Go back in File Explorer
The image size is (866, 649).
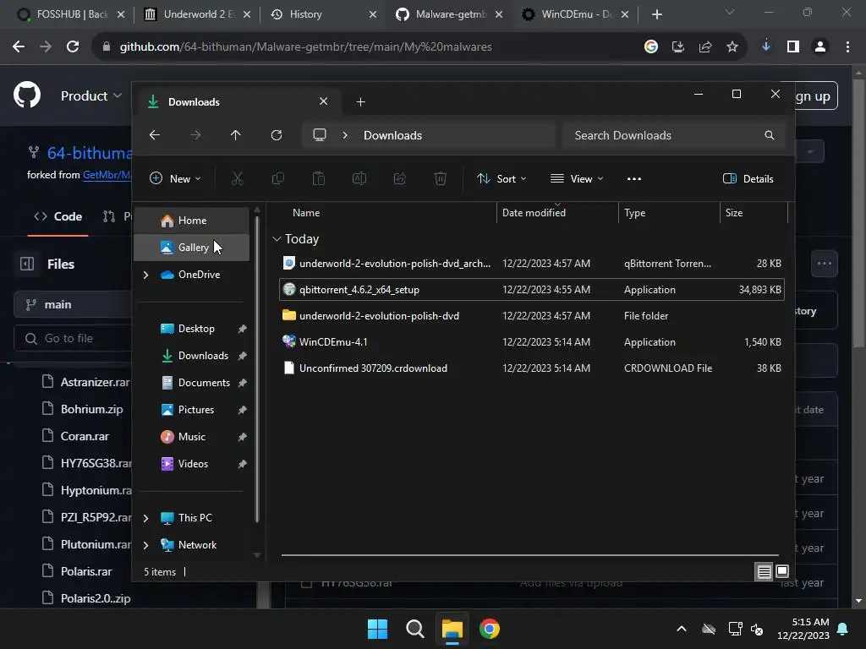(155, 135)
